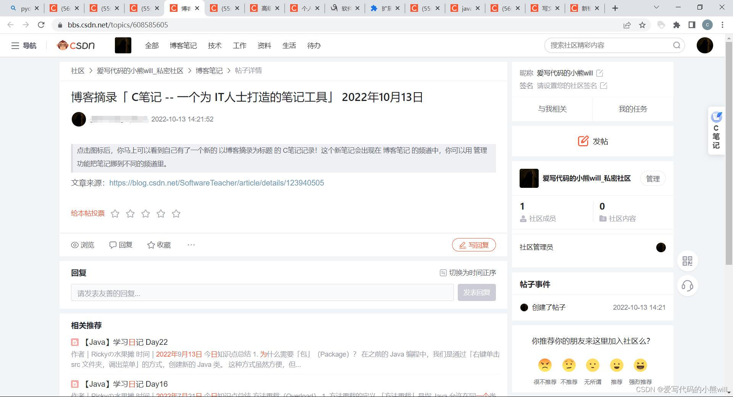
Task: Edit the community signature pencil icon
Action: (x=604, y=85)
